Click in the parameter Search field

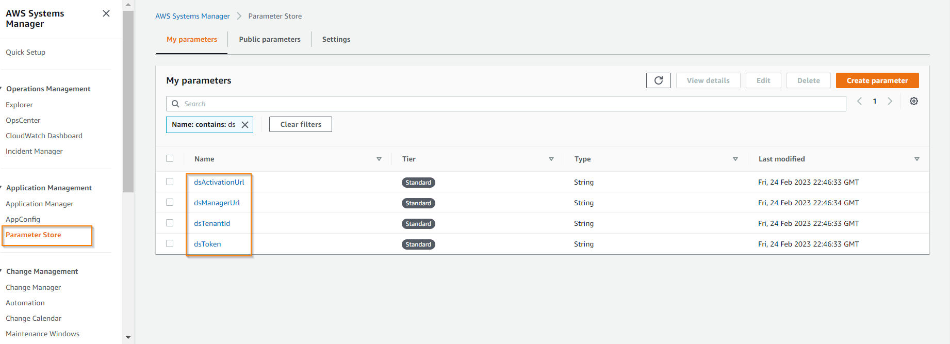506,104
